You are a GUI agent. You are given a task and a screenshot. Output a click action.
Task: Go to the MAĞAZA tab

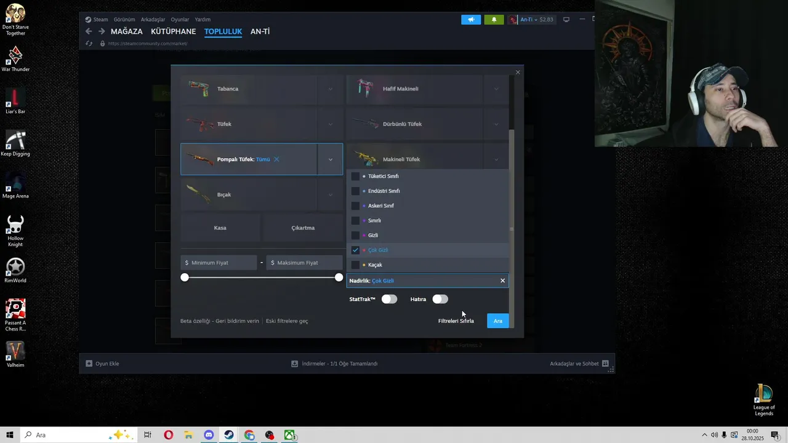[x=127, y=31]
